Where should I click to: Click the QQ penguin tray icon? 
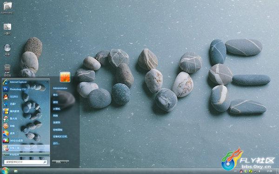pyautogui.click(x=241, y=171)
